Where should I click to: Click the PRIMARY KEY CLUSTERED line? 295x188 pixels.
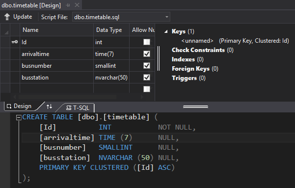tap(107, 167)
